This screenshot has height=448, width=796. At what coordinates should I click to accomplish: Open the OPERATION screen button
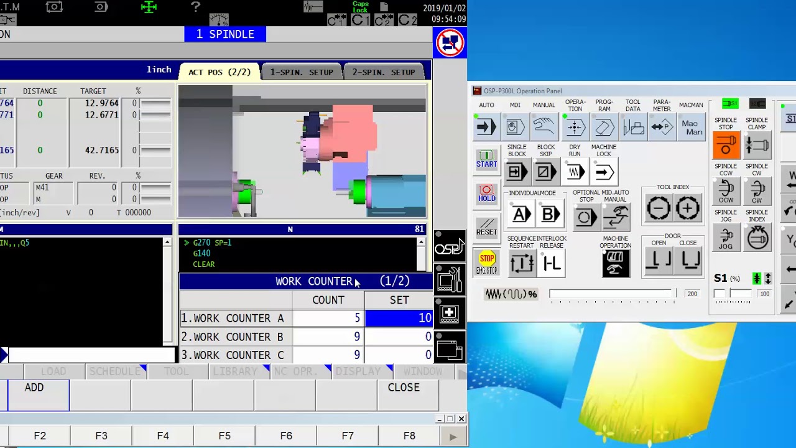tap(575, 127)
